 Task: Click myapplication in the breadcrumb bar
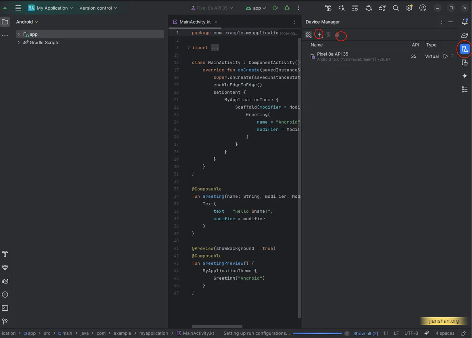point(154,334)
